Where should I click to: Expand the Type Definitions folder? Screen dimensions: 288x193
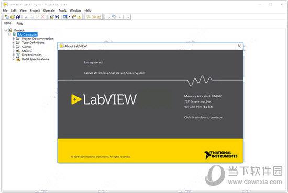14,42
